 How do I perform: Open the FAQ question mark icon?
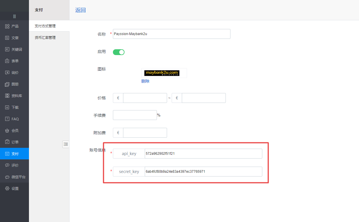coord(7,119)
